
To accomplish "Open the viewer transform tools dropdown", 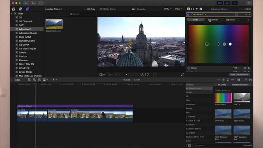I will tap(102, 74).
